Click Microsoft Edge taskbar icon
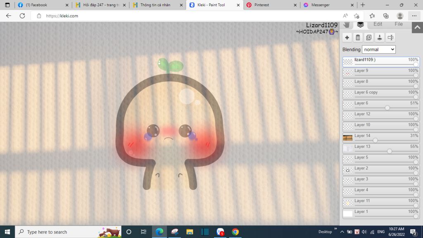Image resolution: width=423 pixels, height=238 pixels. 159,232
